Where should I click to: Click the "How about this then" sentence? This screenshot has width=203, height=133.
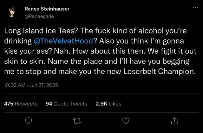105,51
